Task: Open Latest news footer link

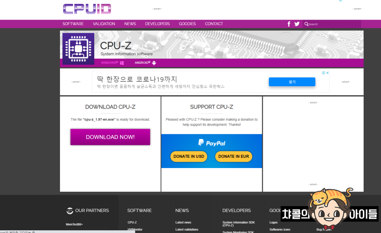Action: point(183,222)
